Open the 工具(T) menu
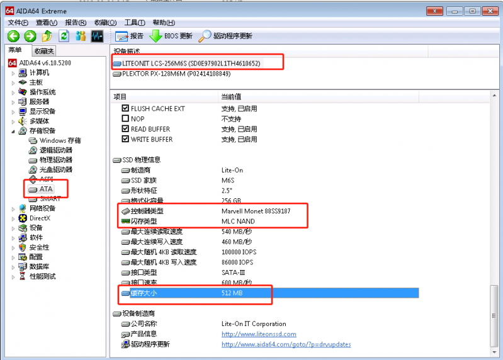 pyautogui.click(x=135, y=23)
